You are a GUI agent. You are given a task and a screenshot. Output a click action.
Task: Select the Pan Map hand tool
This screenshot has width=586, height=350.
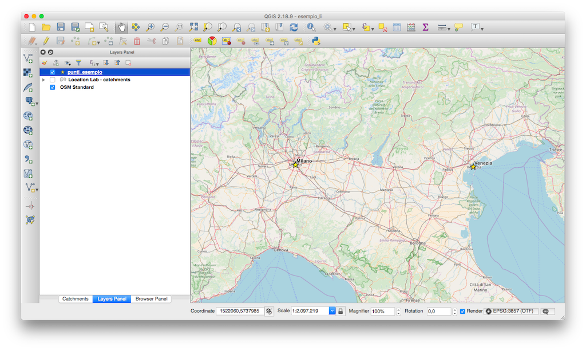pos(121,27)
